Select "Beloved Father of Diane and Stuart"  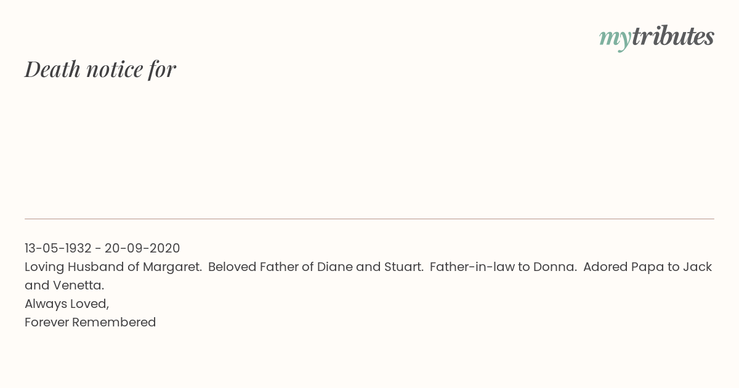point(316,267)
